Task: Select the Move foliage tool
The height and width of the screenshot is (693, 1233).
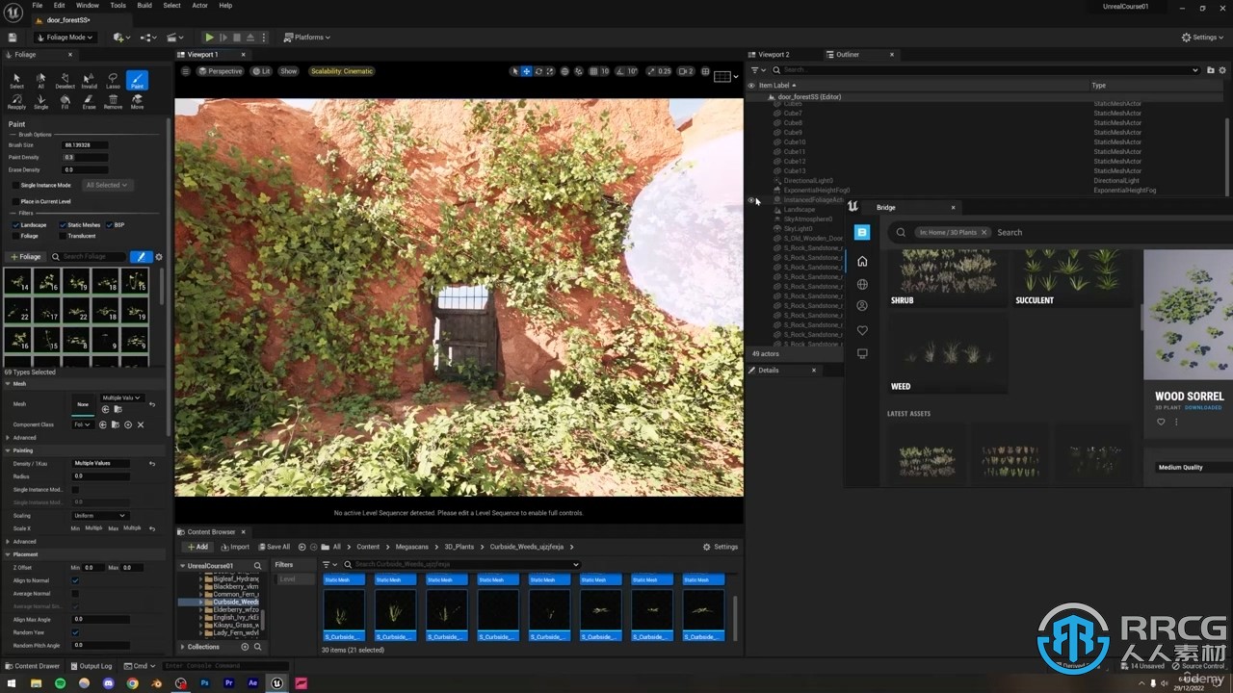Action: point(137,101)
